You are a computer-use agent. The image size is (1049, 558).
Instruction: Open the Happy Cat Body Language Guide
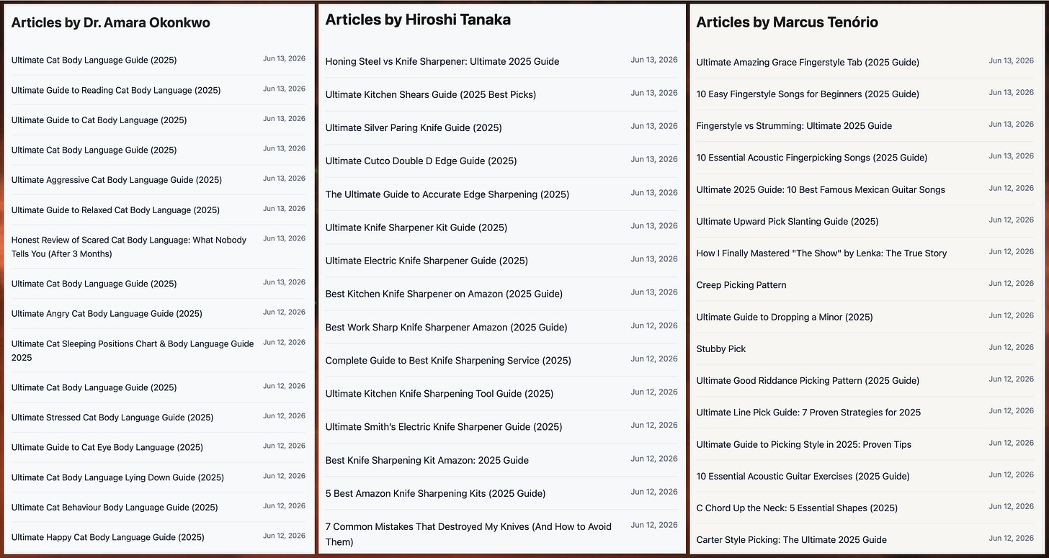[108, 537]
